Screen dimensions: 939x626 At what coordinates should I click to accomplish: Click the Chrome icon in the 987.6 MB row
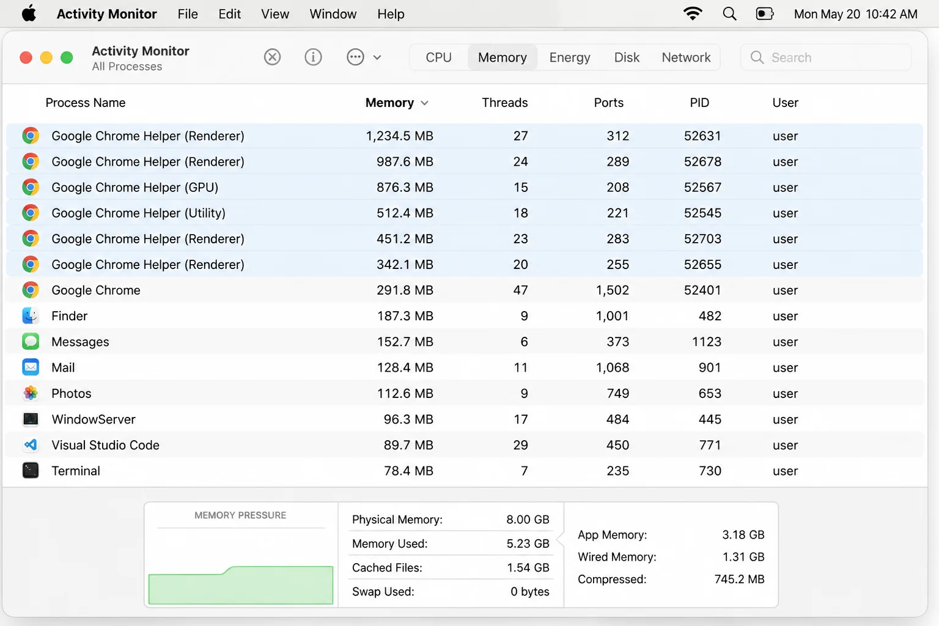tap(31, 161)
